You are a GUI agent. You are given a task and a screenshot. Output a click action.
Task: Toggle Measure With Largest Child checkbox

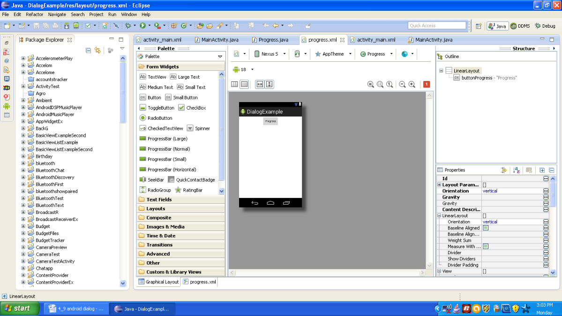(485, 247)
